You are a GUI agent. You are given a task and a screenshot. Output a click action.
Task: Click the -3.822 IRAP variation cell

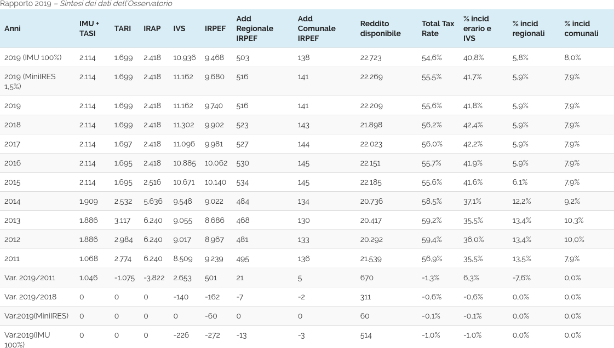[x=154, y=278]
